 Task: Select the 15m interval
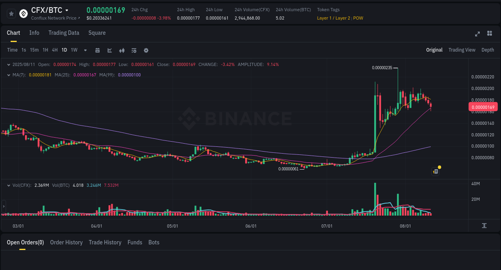click(x=34, y=50)
